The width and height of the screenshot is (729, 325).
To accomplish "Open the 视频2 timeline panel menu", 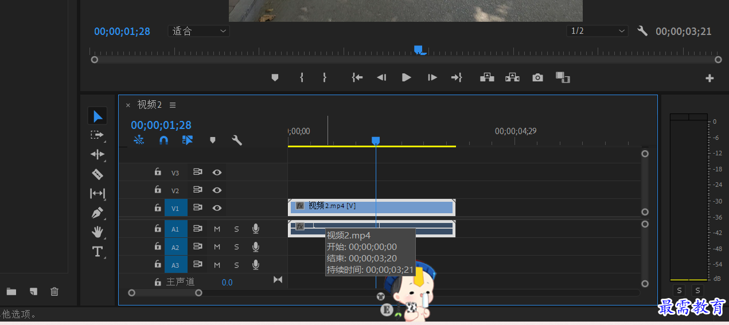I will point(173,105).
